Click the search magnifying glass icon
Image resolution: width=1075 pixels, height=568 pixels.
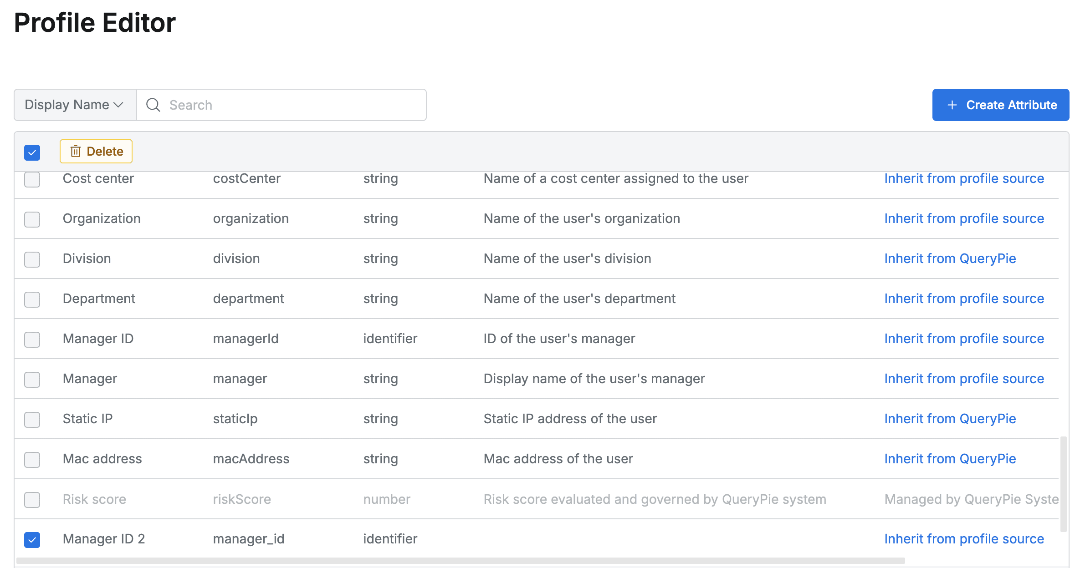[x=153, y=105]
